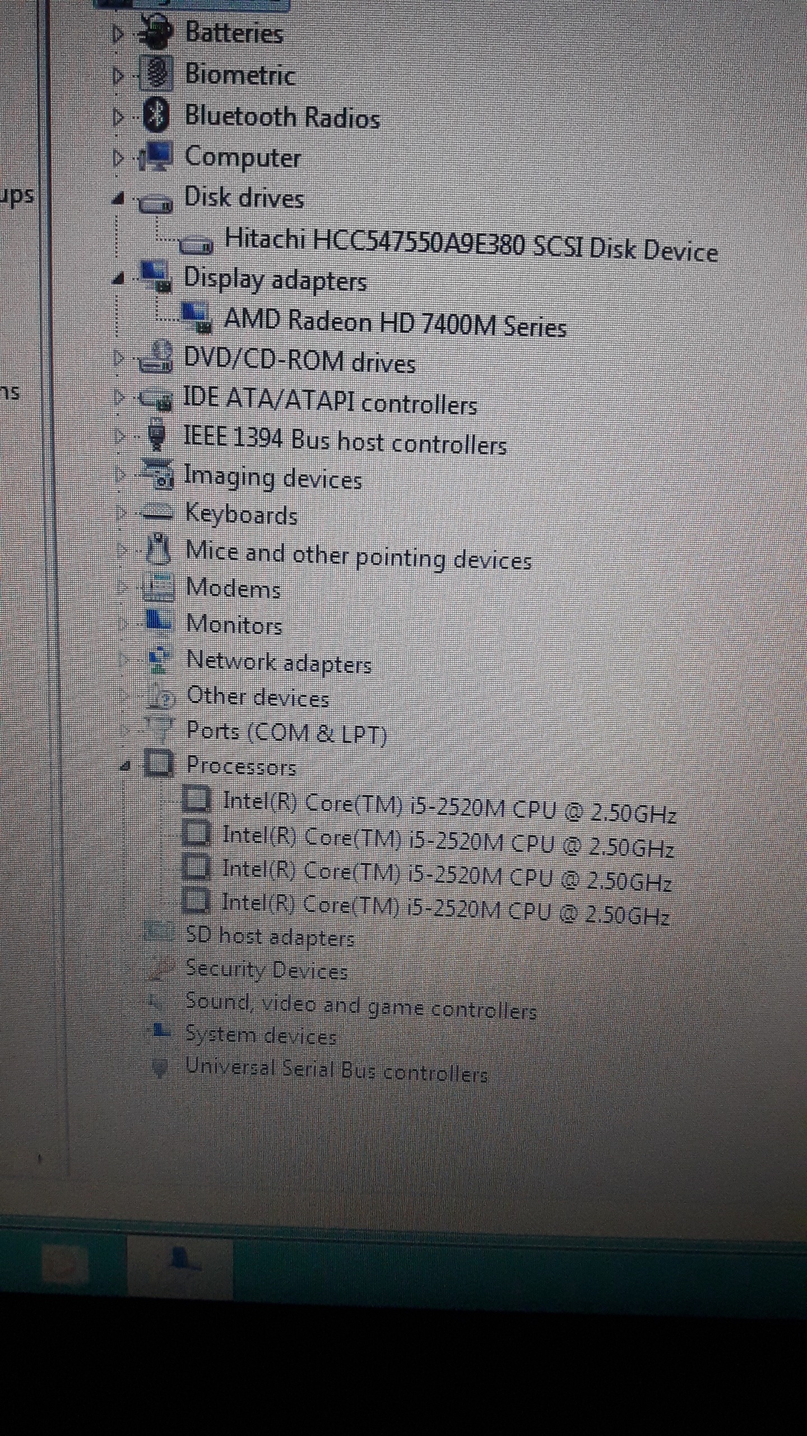807x1436 pixels.
Task: Click the Bluetooth Radios icon
Action: (x=156, y=115)
